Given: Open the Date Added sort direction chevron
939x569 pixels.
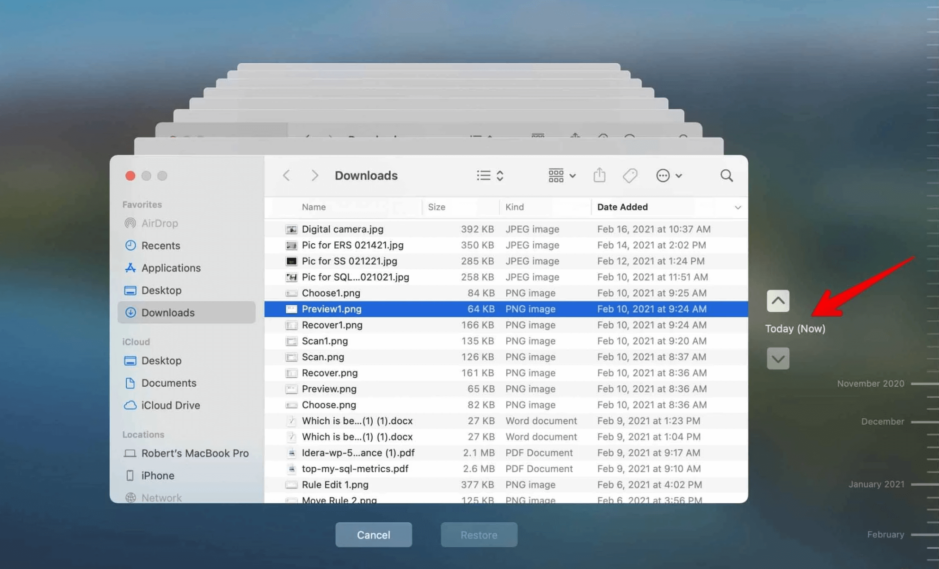Looking at the screenshot, I should pos(738,207).
